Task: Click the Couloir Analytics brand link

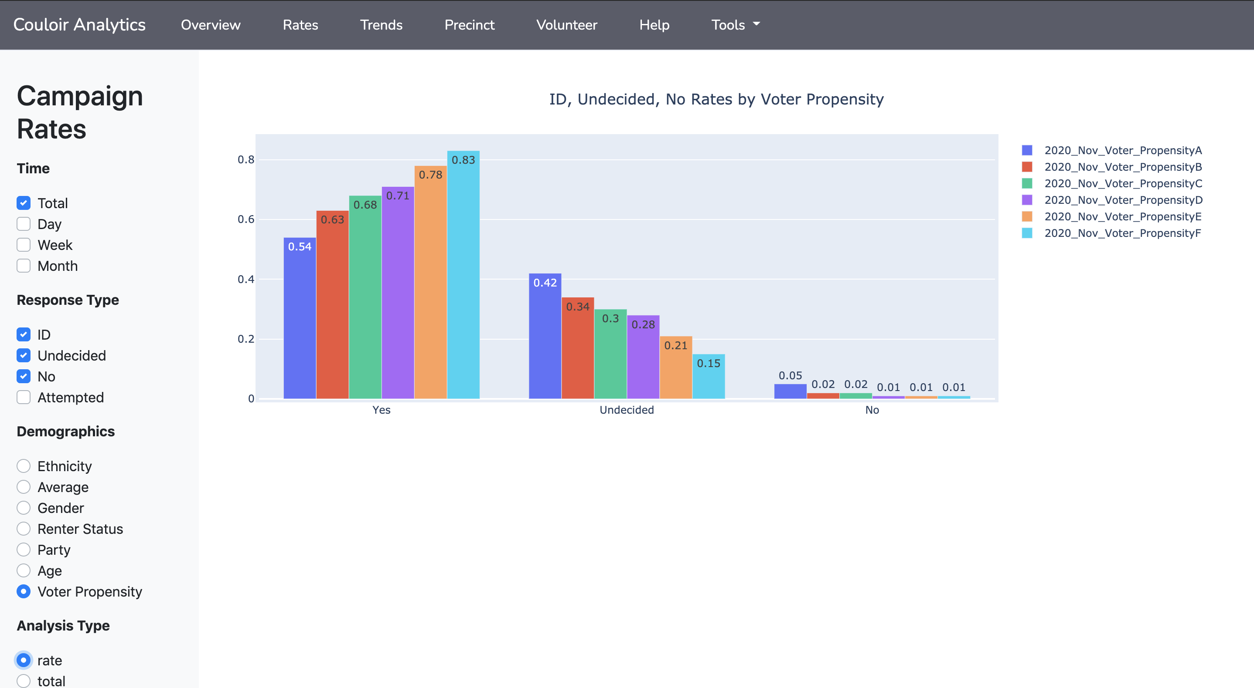Action: click(79, 25)
